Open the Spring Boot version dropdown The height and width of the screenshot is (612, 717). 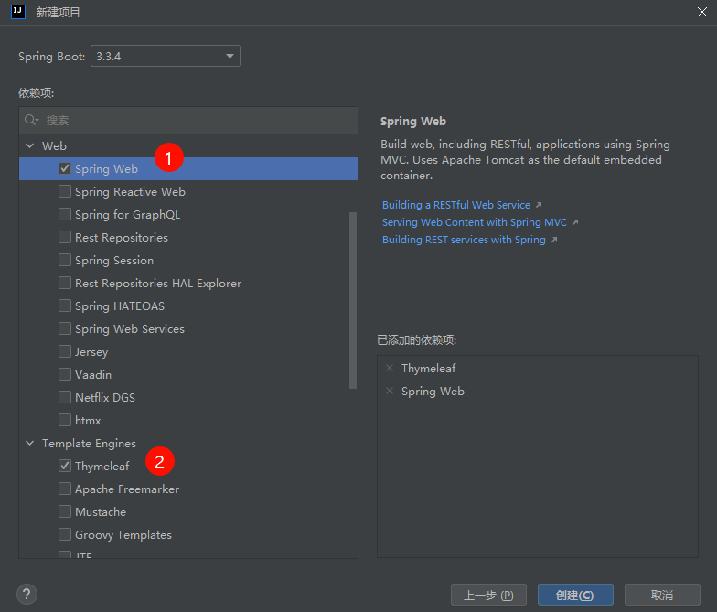[x=166, y=56]
